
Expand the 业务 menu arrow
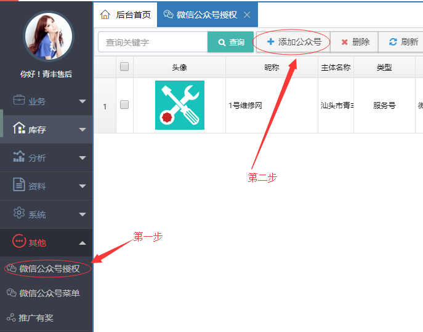83,101
